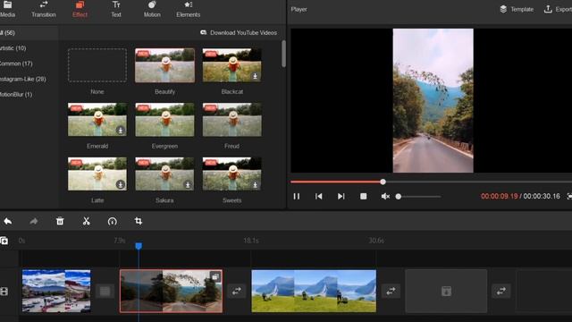
Task: Download the Latte effect
Action: [x=121, y=184]
